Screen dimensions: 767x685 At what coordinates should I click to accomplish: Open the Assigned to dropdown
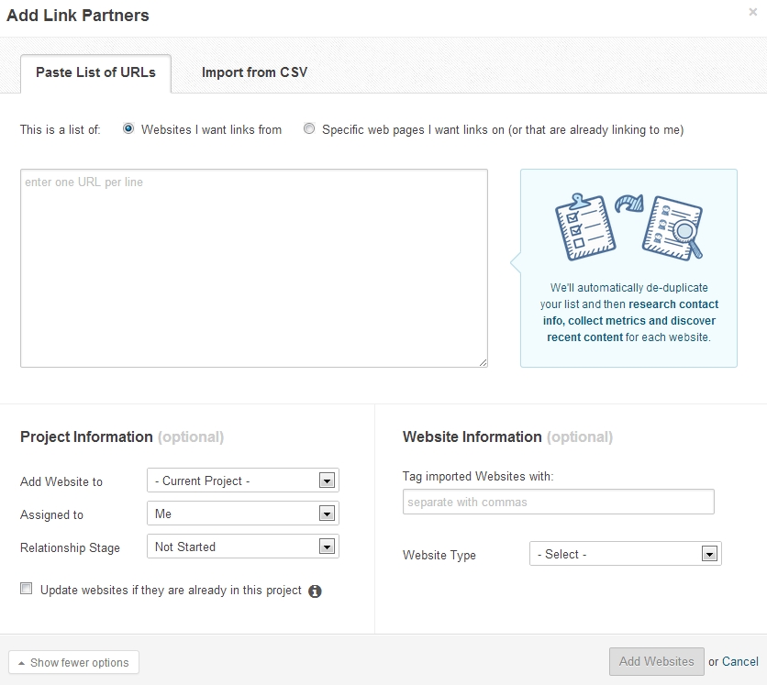(243, 514)
